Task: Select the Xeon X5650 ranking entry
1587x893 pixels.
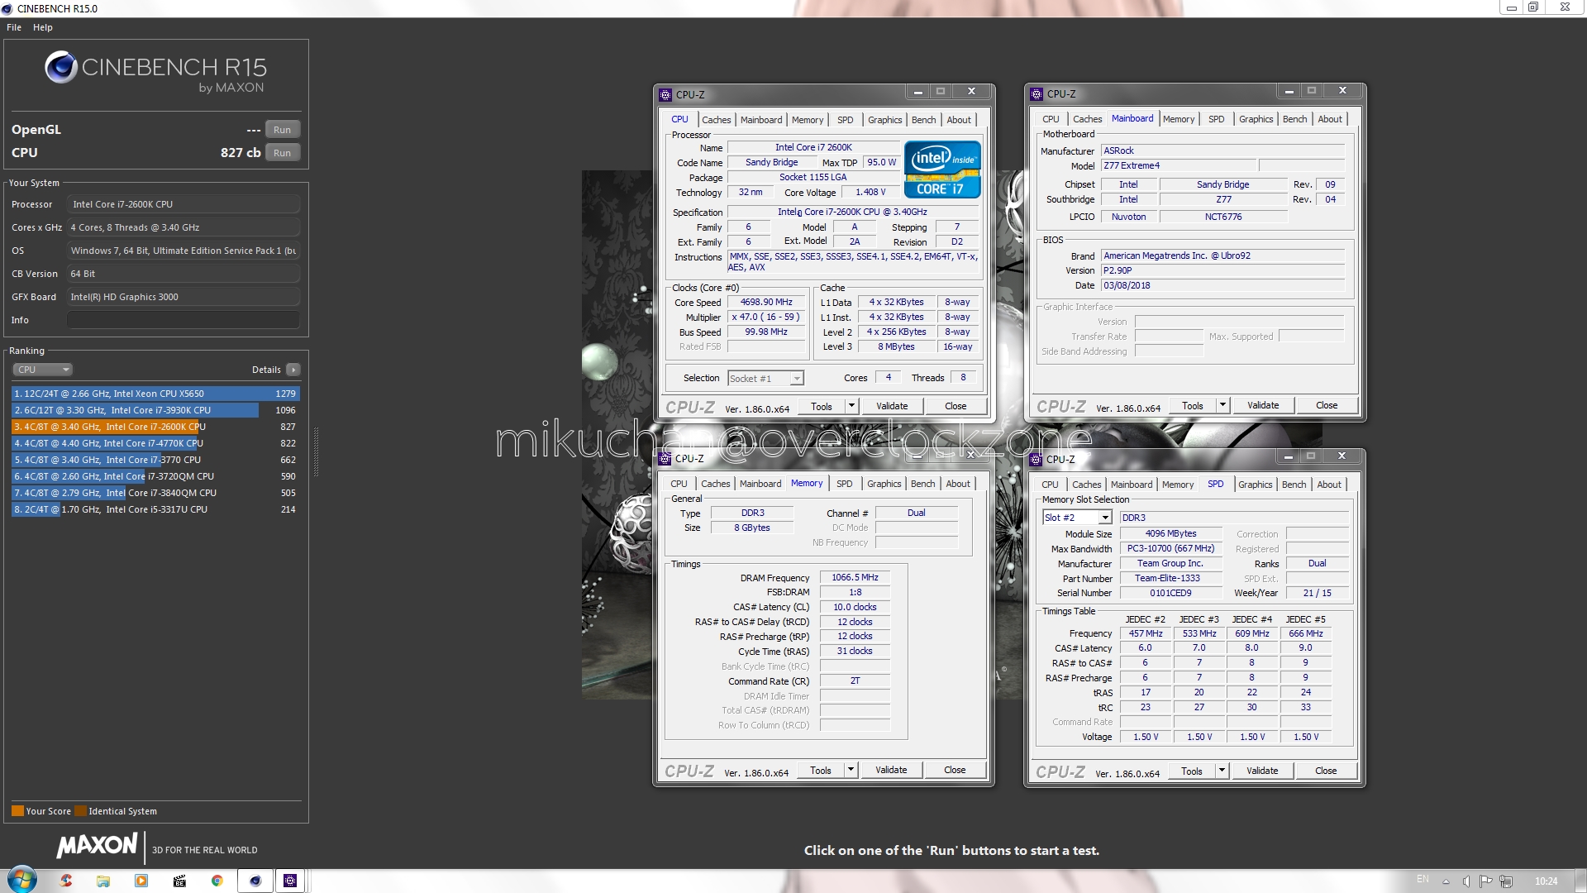Action: click(155, 394)
